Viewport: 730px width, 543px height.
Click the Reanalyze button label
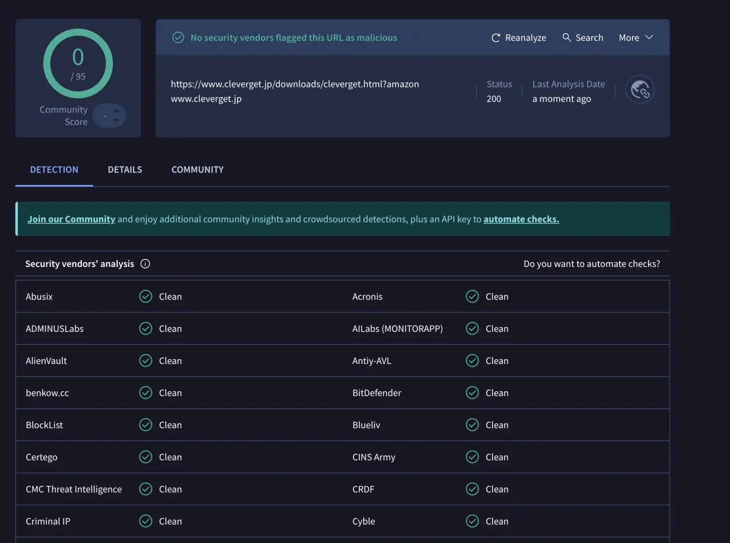(526, 38)
